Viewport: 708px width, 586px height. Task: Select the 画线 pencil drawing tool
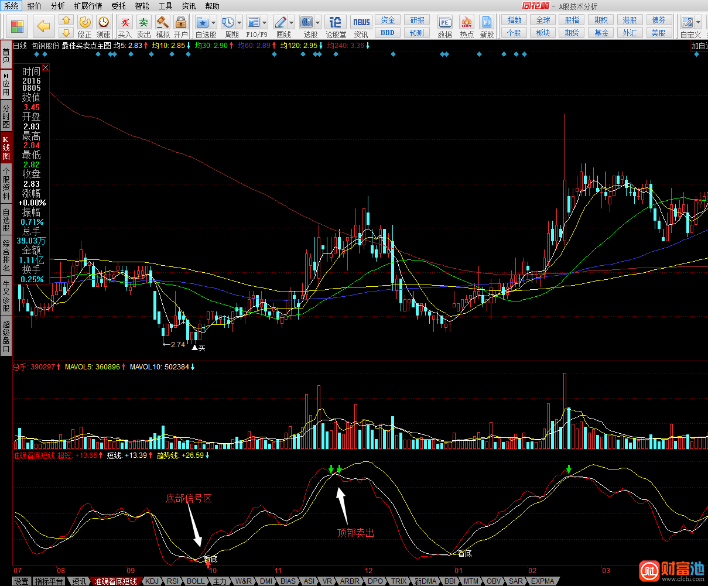click(x=281, y=22)
